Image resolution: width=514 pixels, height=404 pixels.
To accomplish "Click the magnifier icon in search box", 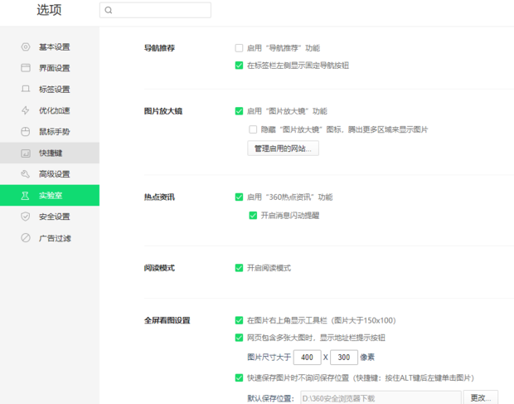I will point(109,10).
